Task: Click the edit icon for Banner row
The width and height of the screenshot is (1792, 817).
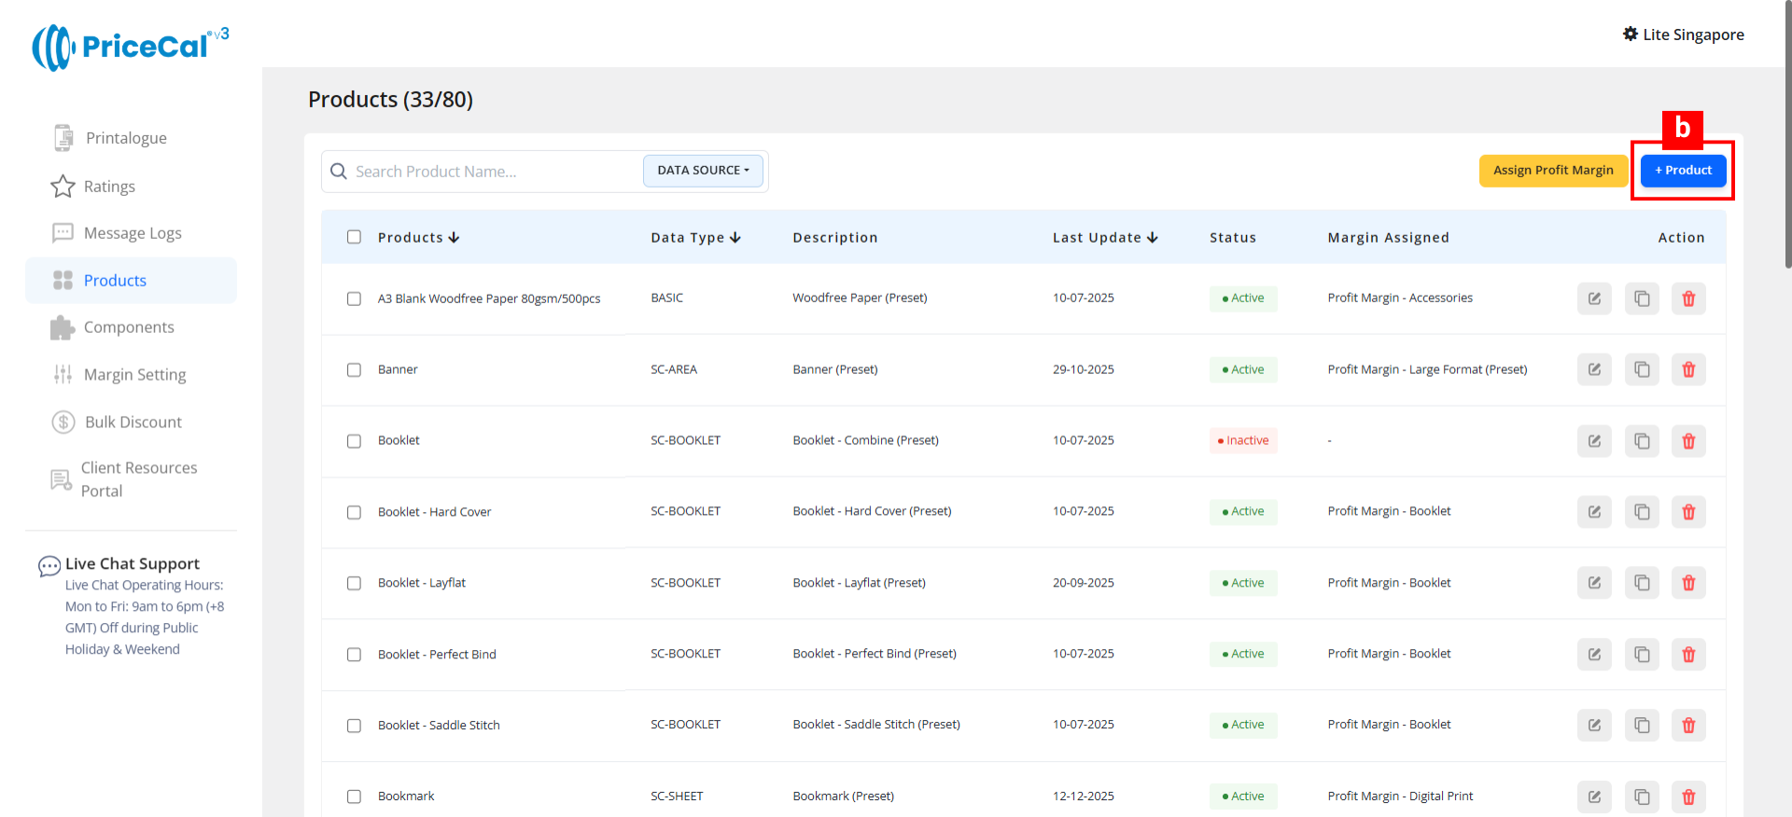Action: pos(1594,370)
